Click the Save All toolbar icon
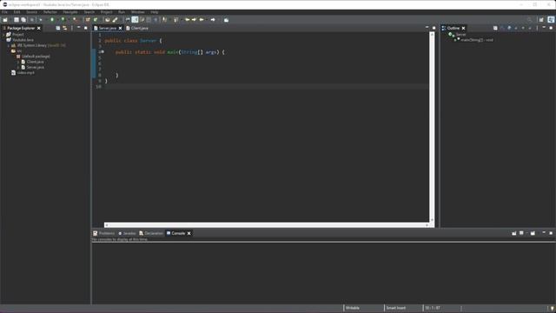Screen dimensions: 556x313 pyautogui.click(x=23, y=20)
